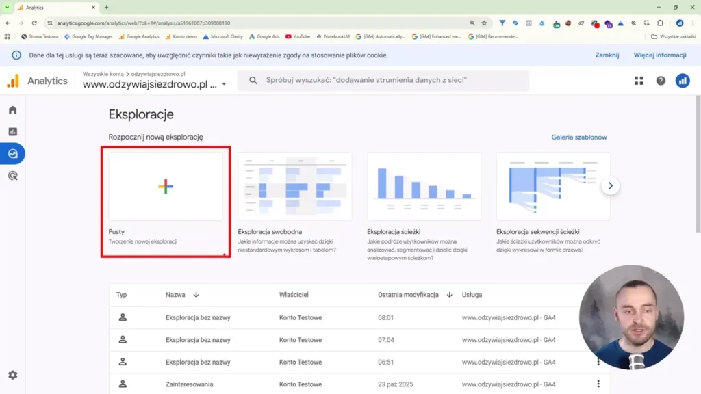
Task: Open a new browser tab
Action: pos(106,8)
